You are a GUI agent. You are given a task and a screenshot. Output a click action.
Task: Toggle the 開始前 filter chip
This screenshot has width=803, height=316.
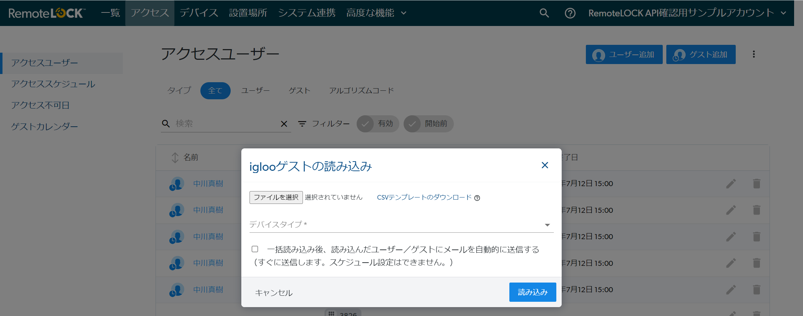(x=429, y=124)
